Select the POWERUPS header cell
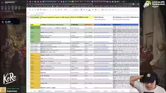The height and width of the screenshot is (93, 166). 126,25
